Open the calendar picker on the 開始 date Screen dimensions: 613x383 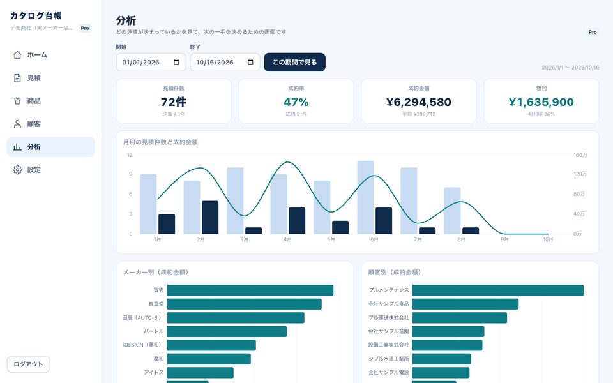pyautogui.click(x=176, y=63)
